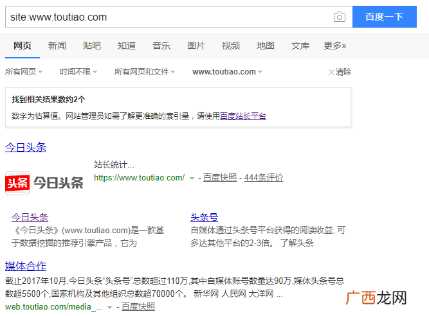Open the 今日头条 main result title
This screenshot has height=316, width=429.
pos(26,148)
